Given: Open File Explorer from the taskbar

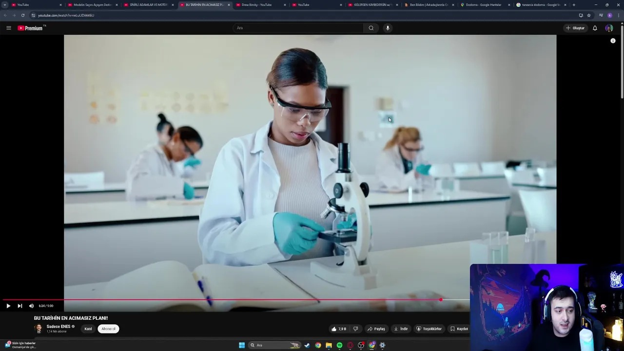Looking at the screenshot, I should 329,345.
